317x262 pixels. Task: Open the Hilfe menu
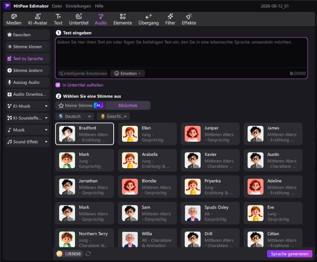(99, 6)
